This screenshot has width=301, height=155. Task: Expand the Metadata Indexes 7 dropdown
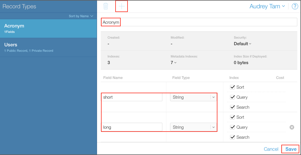tap(173, 63)
